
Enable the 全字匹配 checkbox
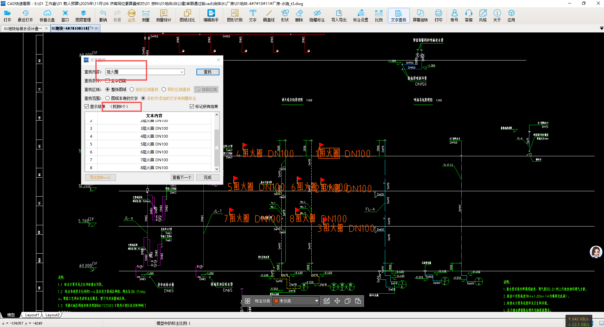pos(108,81)
